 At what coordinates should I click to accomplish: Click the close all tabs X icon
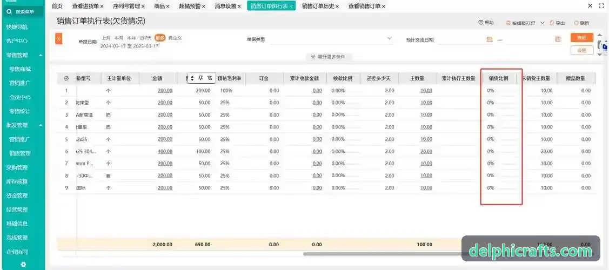point(590,6)
